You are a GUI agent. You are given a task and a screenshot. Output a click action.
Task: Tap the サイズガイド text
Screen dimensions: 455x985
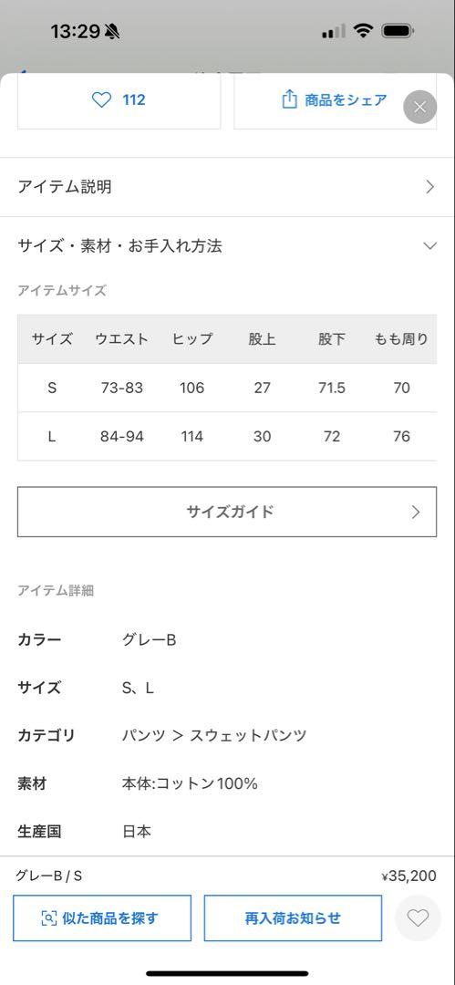coord(230,512)
